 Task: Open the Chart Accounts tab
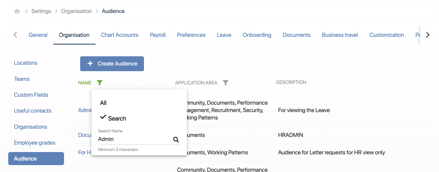119,35
